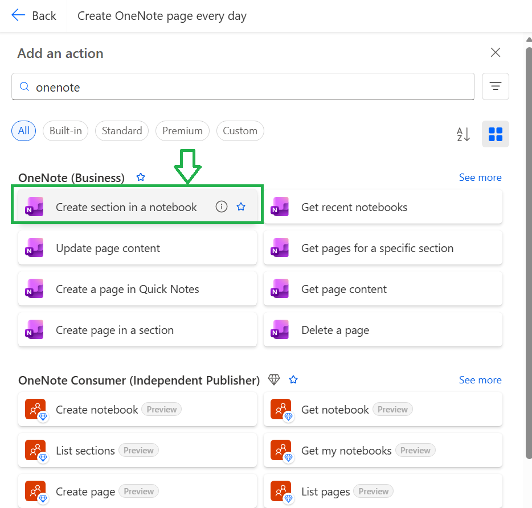Click the onenote search field
Screen dimensions: 532x508
click(243, 87)
